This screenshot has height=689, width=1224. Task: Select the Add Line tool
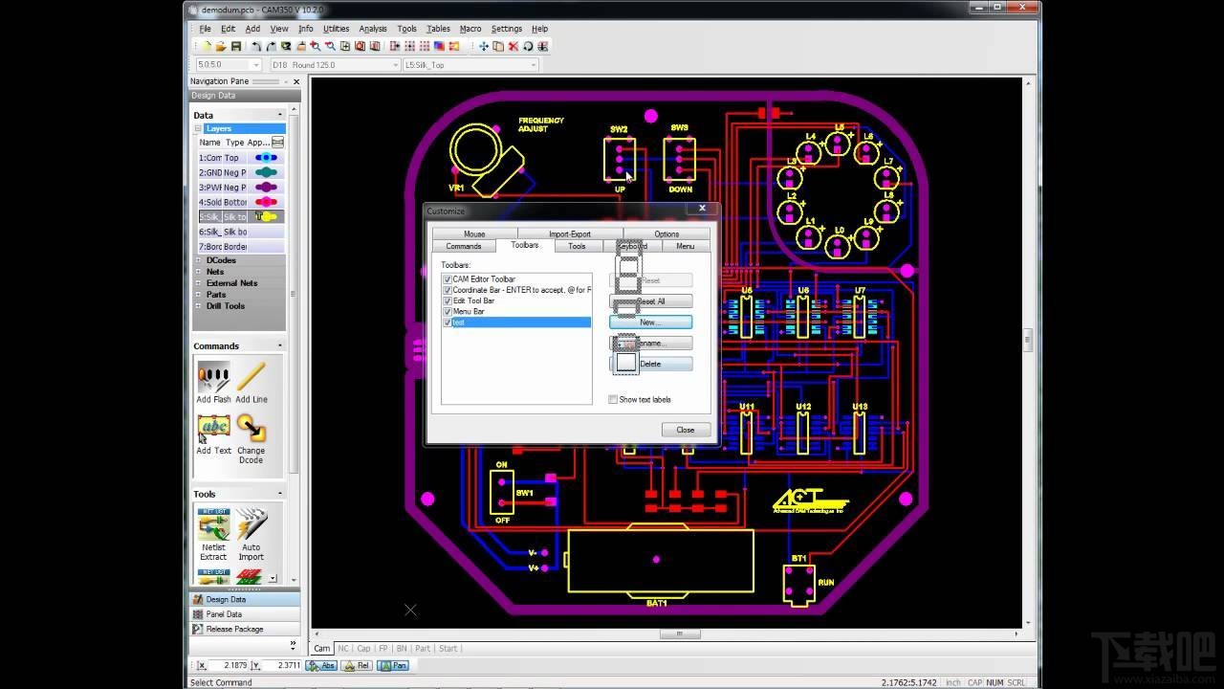click(251, 373)
